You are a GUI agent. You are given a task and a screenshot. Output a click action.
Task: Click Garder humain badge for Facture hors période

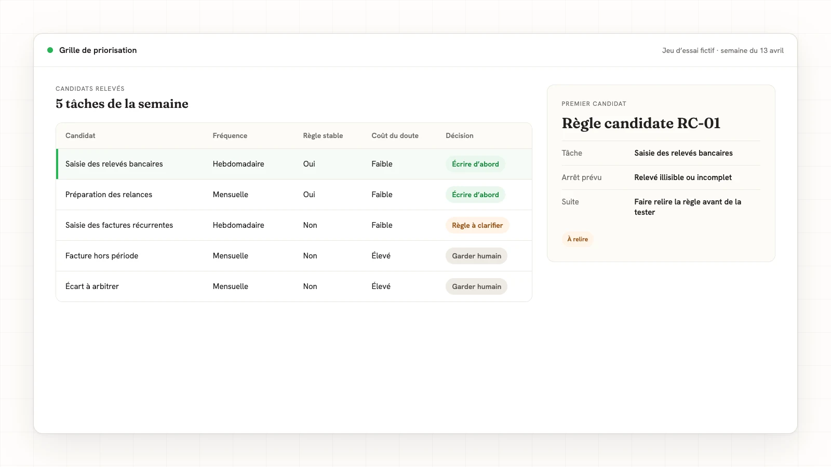476,256
